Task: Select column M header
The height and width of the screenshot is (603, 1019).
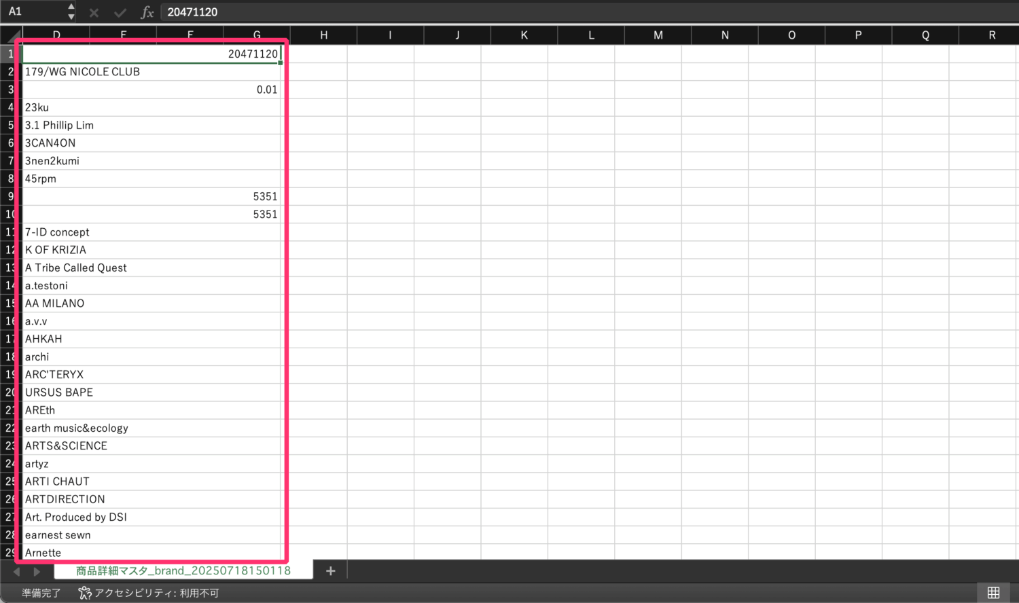Action: [658, 35]
